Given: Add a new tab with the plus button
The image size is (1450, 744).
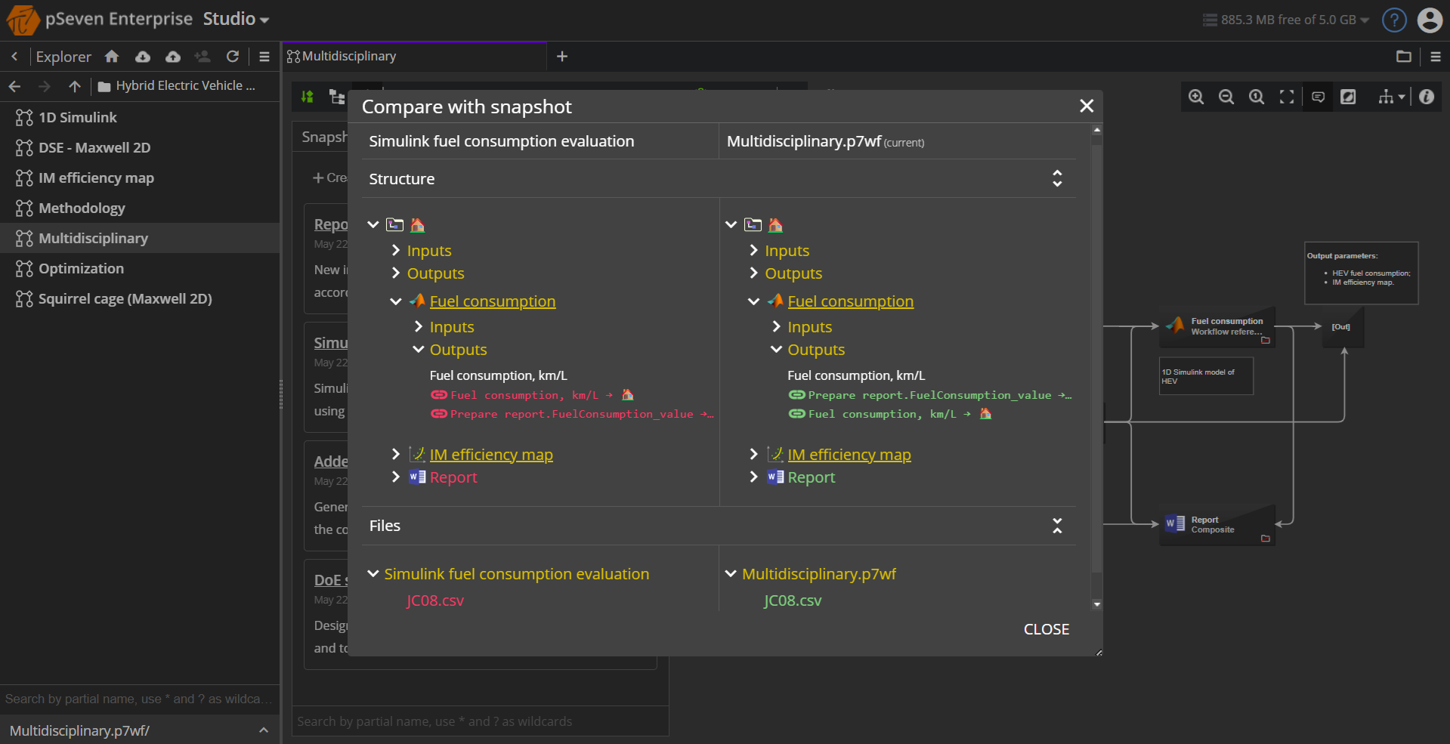Looking at the screenshot, I should [x=562, y=57].
